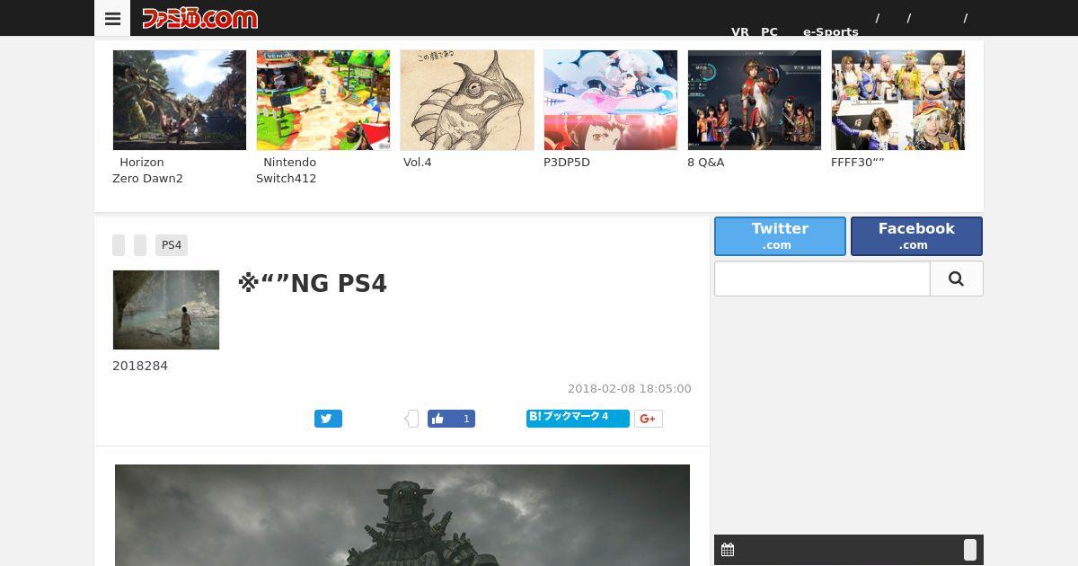Open the Horizon Zero Dawn2 article thumbnail

coord(180,100)
